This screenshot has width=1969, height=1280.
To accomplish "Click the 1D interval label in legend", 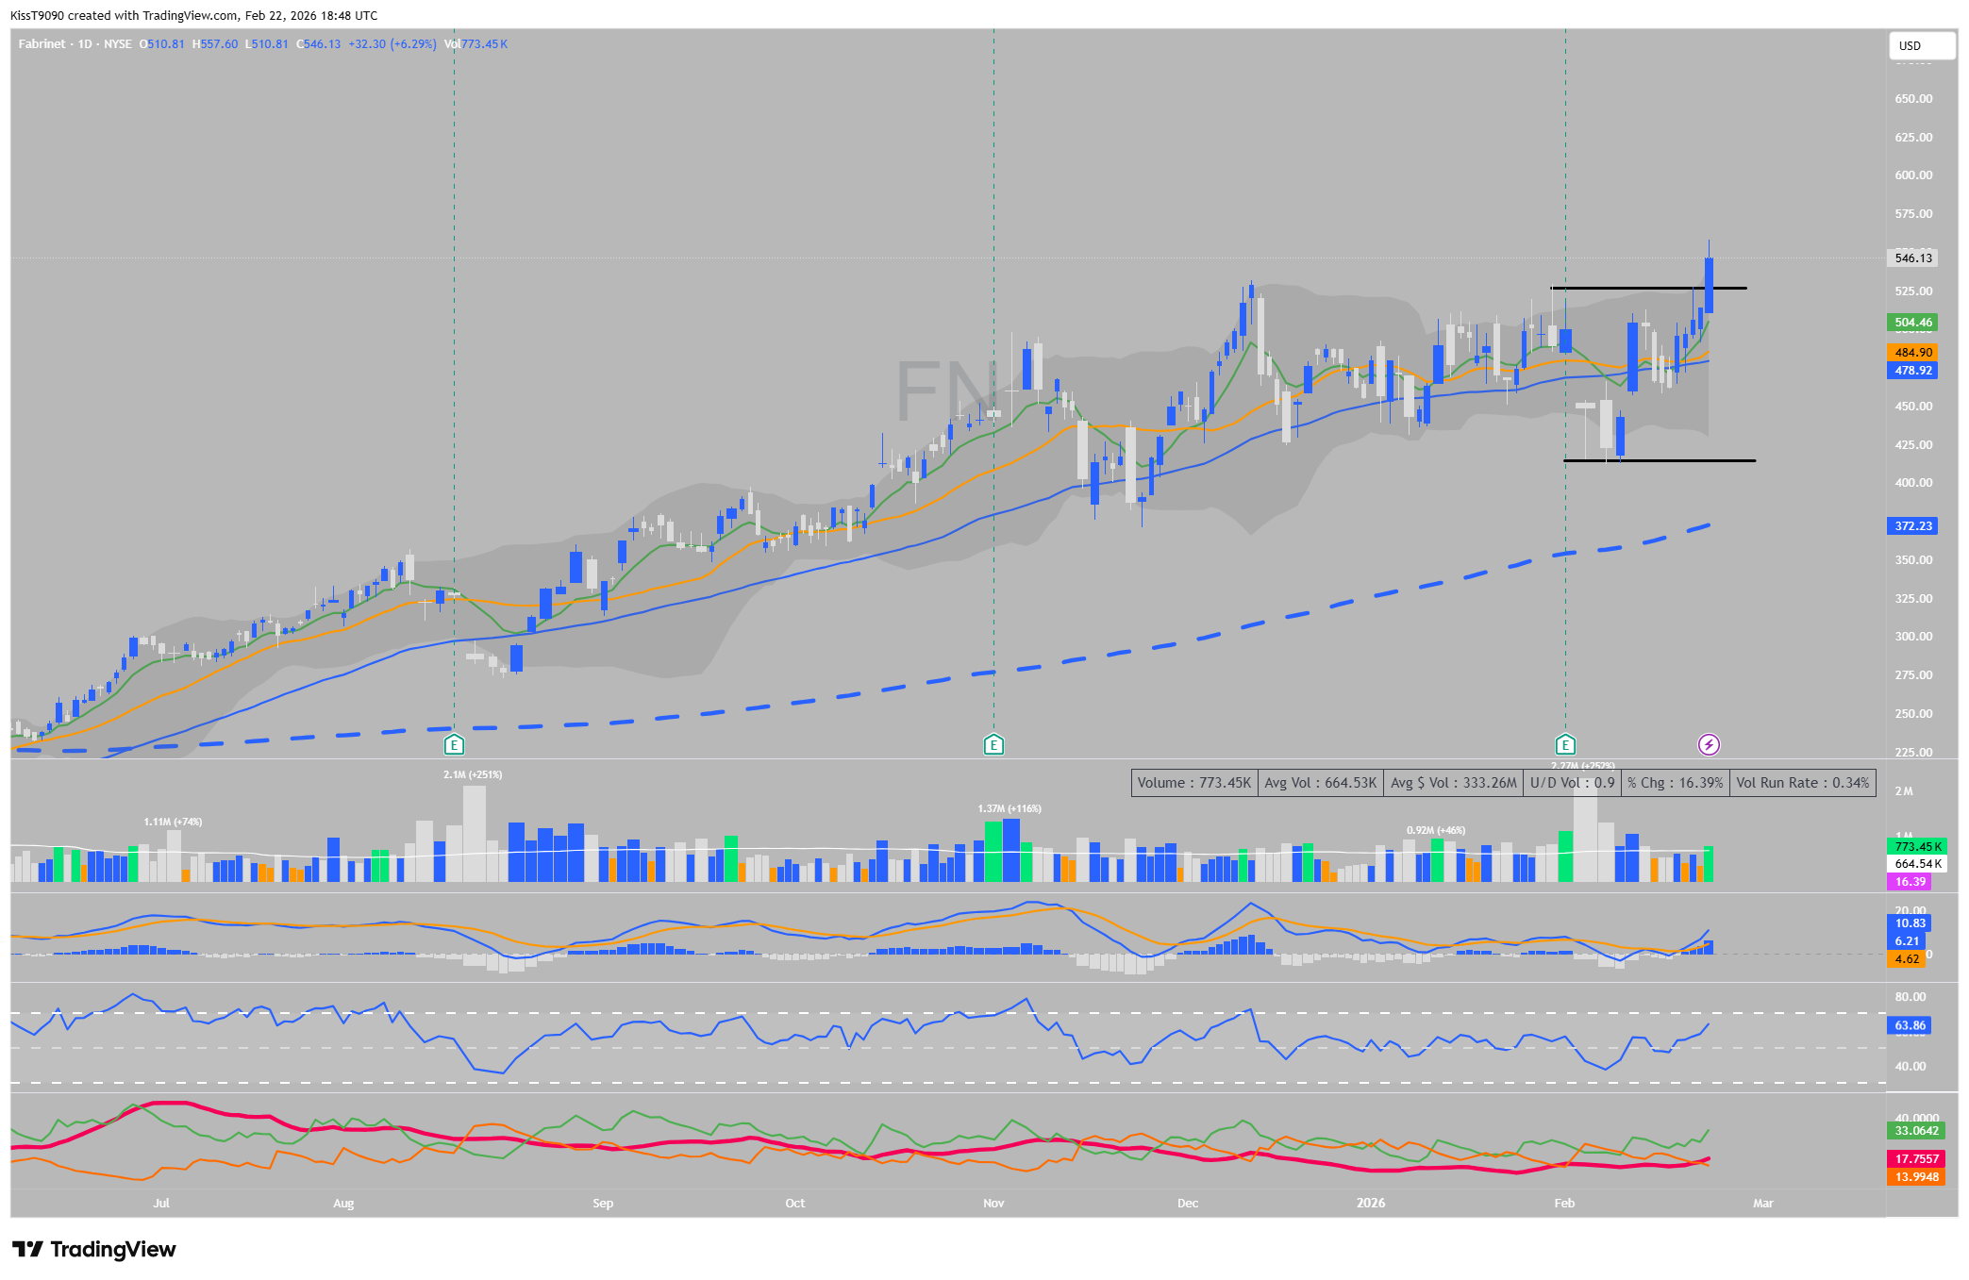I will tap(85, 44).
